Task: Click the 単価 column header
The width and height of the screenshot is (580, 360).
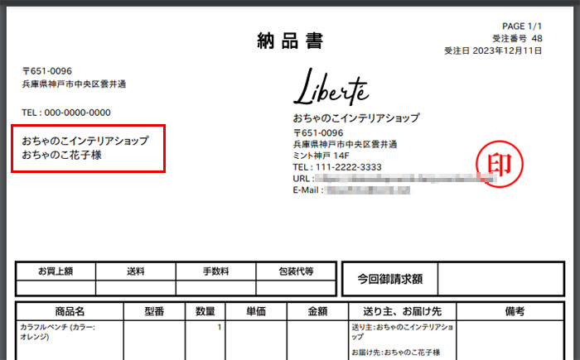Action: (256, 311)
